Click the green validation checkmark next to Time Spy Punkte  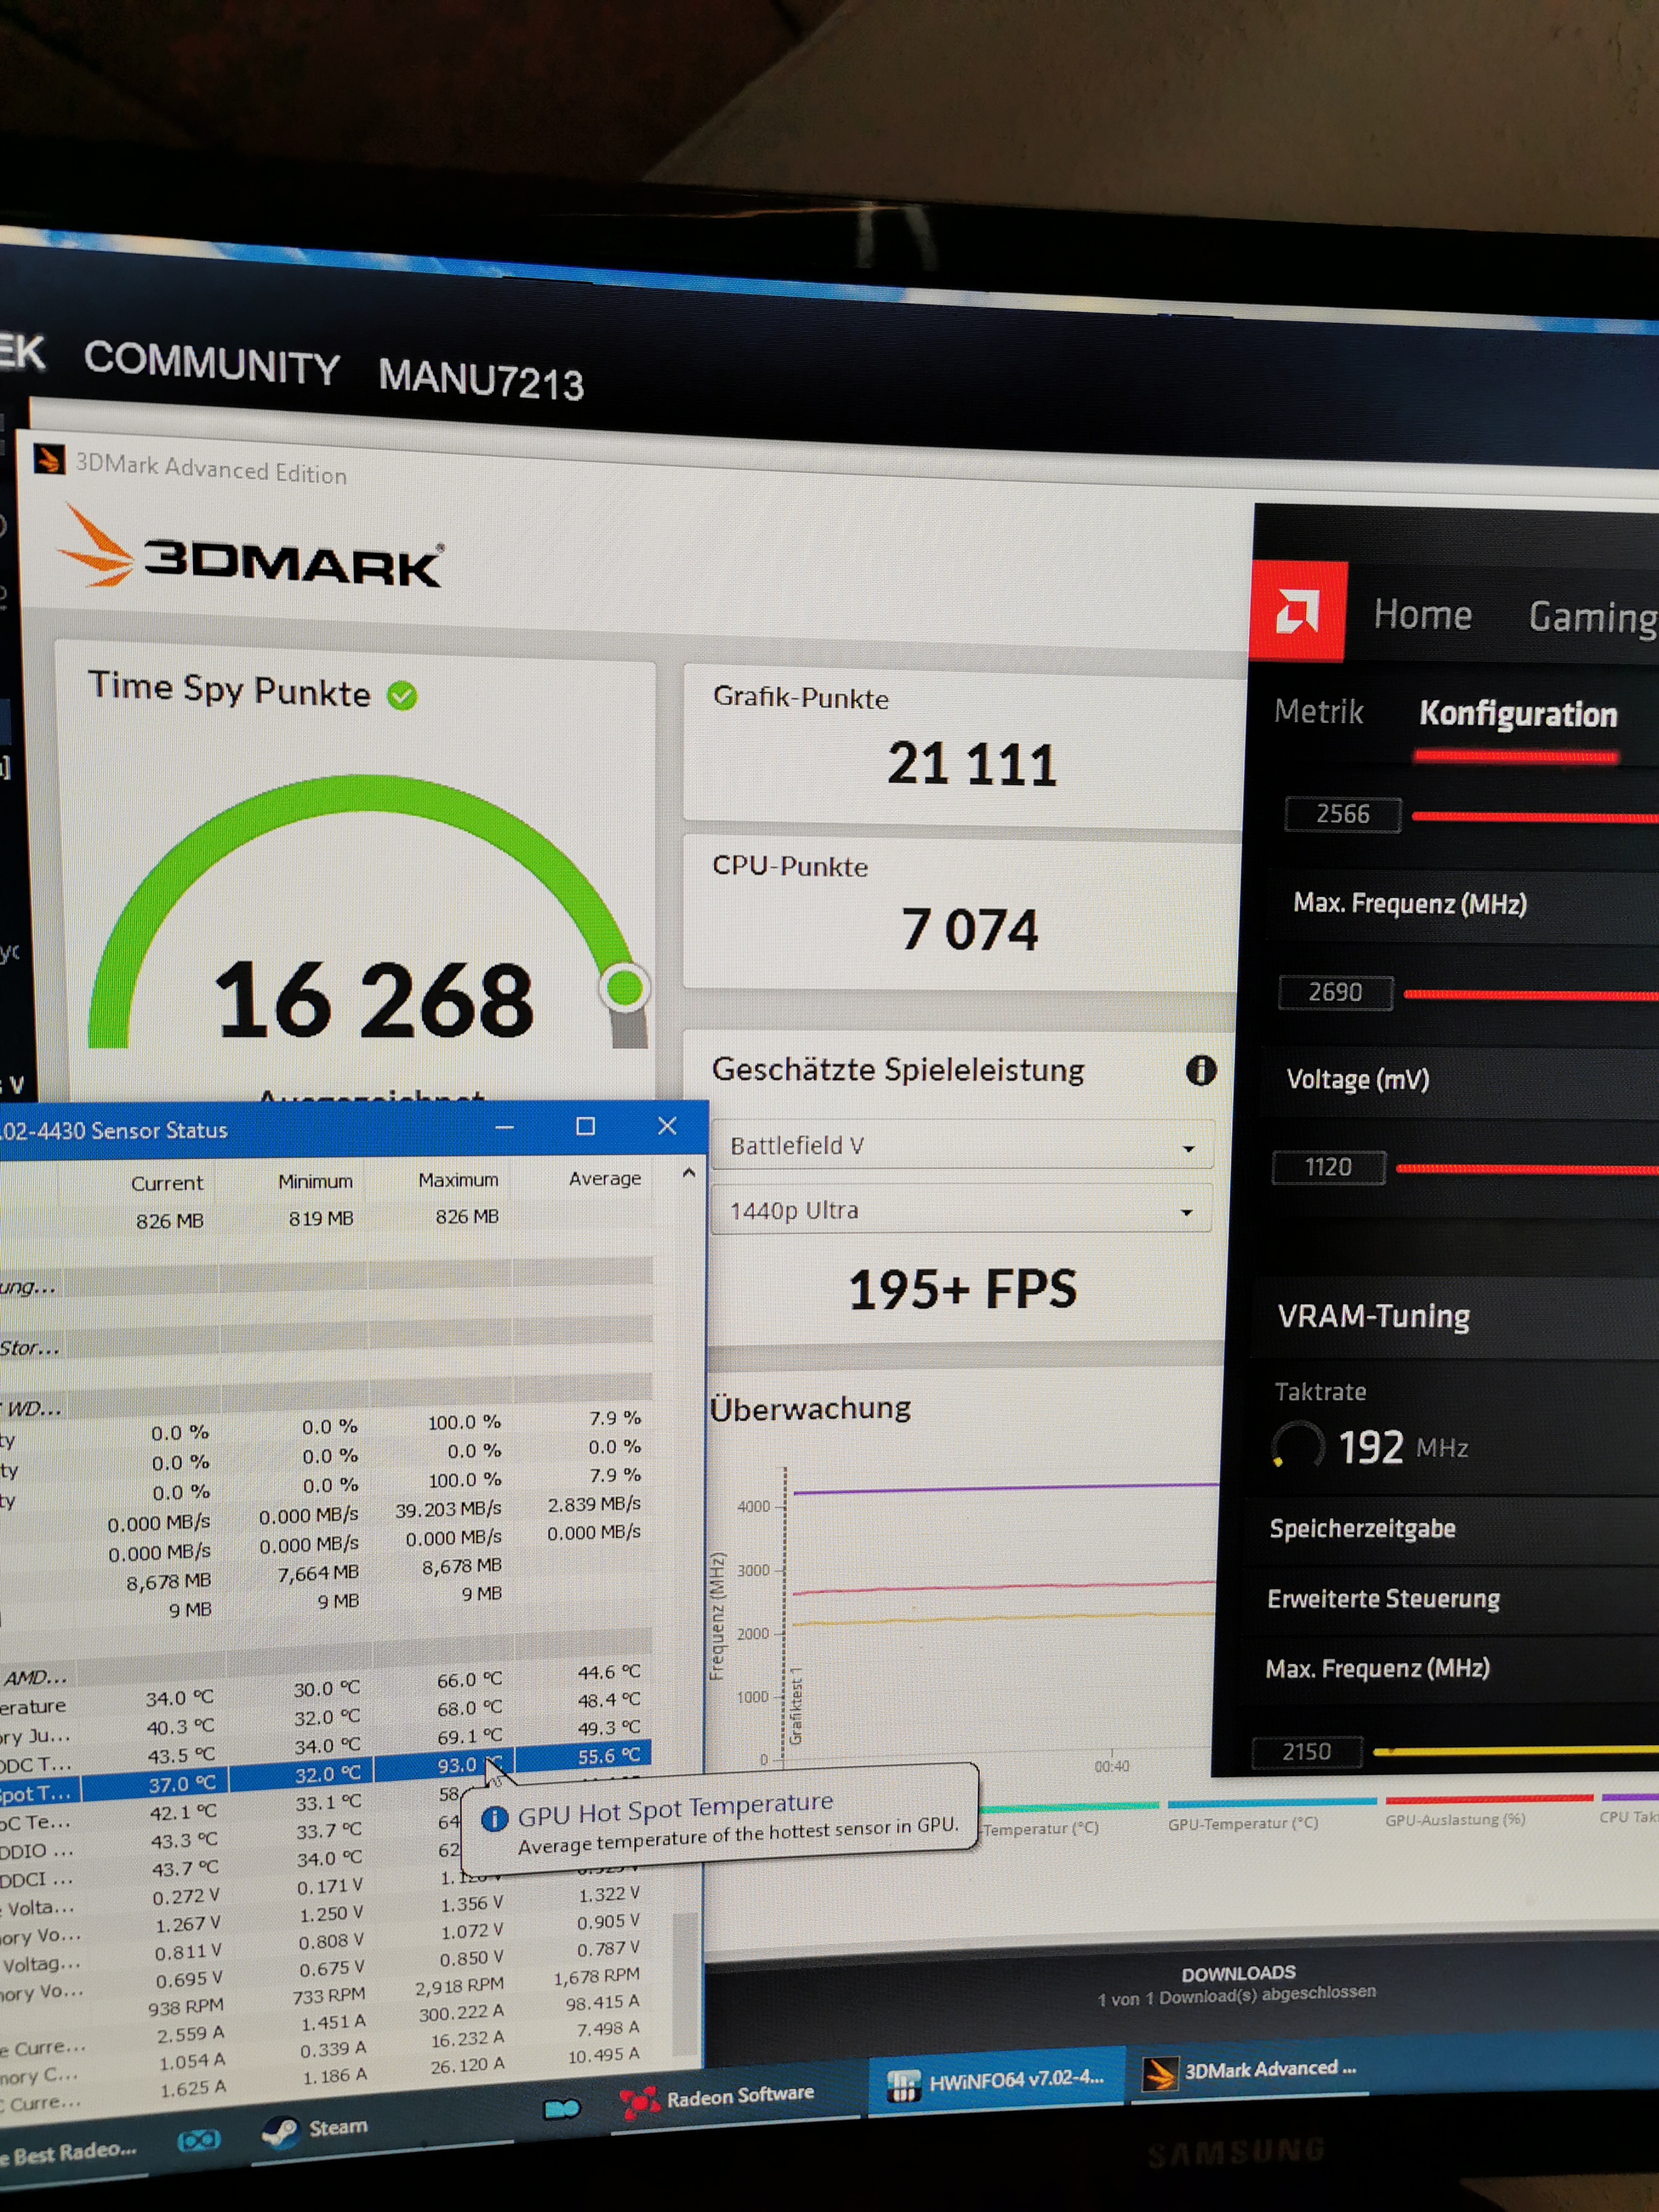tap(402, 695)
